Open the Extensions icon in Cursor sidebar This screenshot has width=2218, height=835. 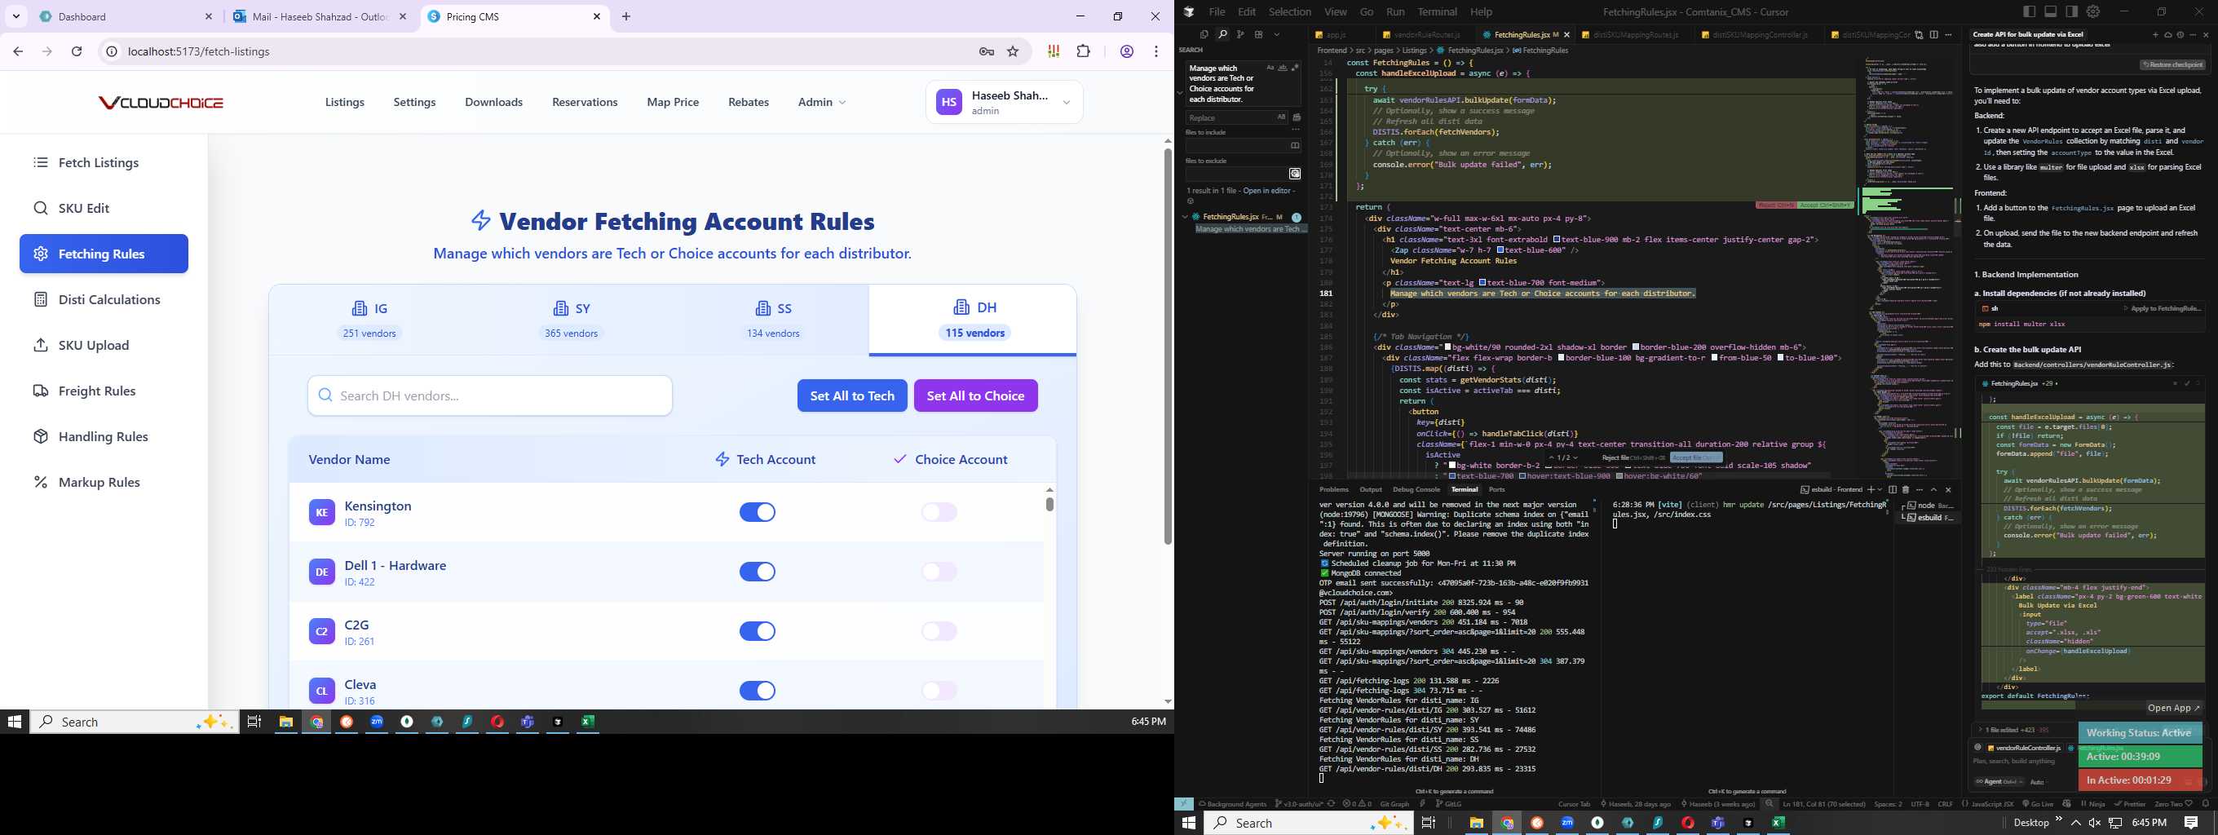[x=1259, y=34]
